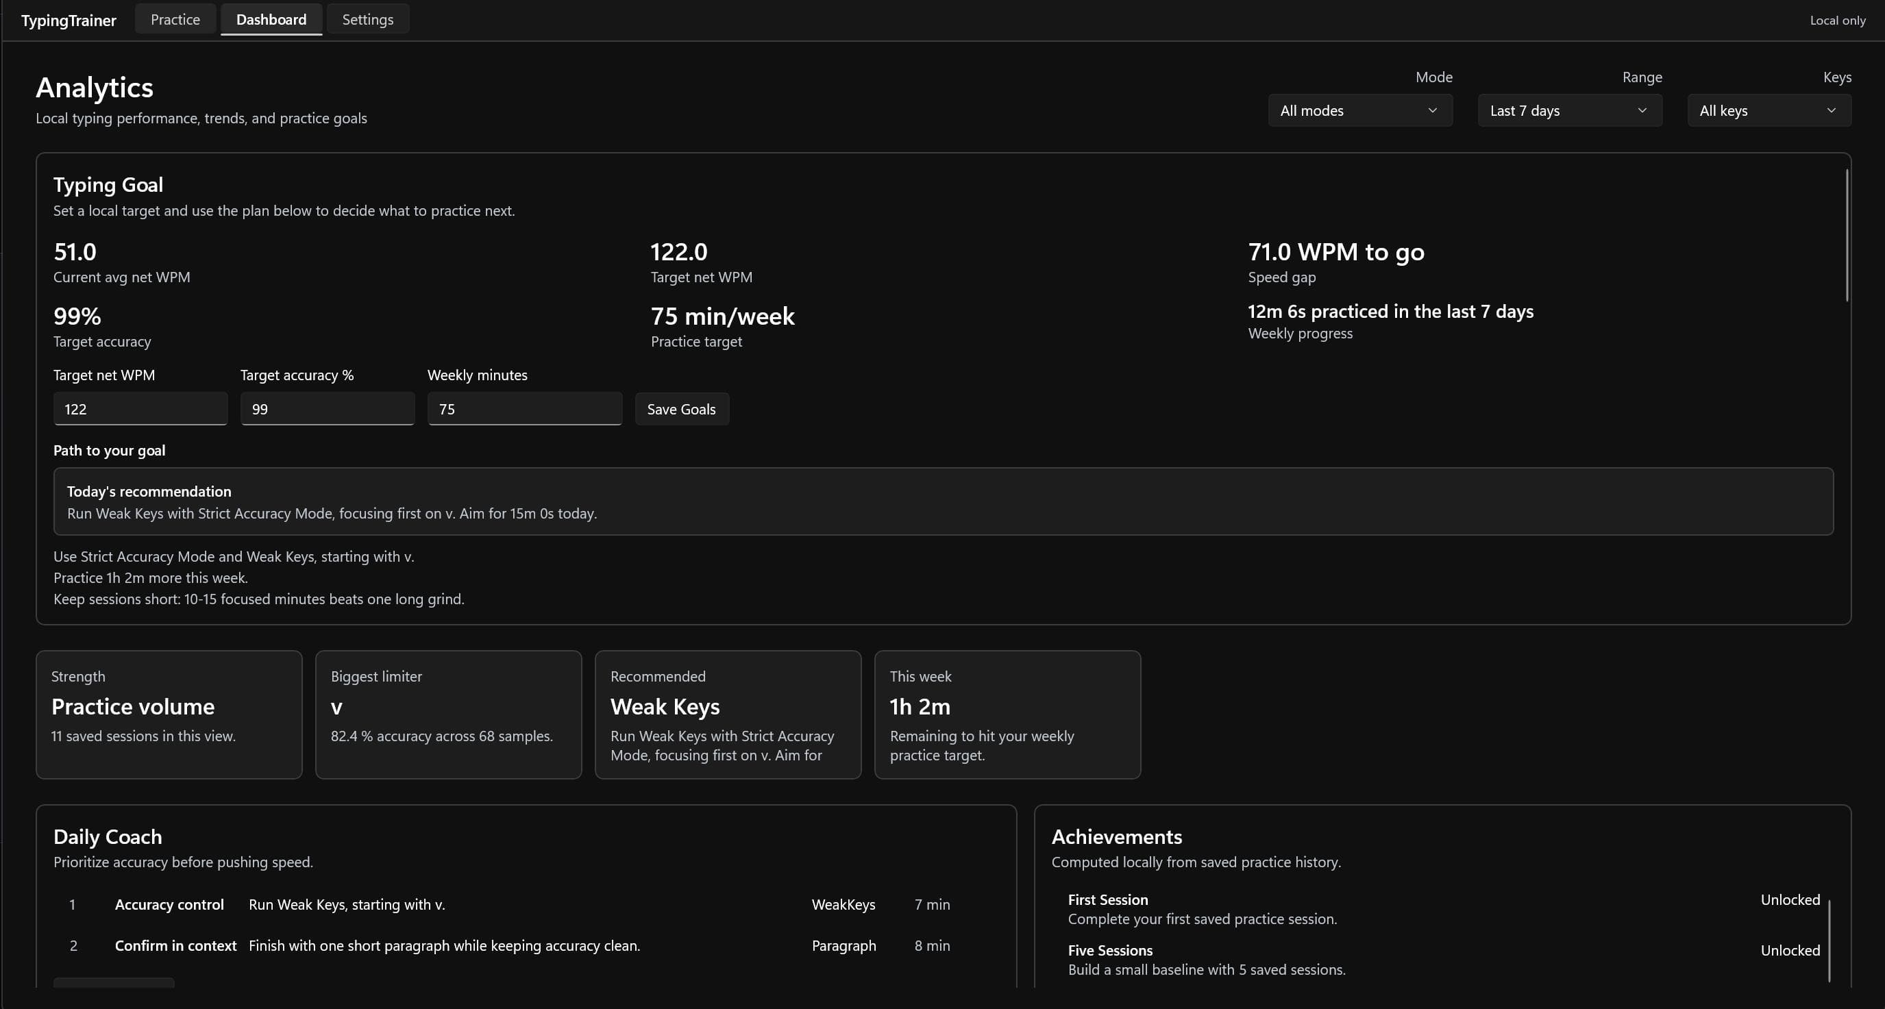
Task: Expand the Range dropdown set to Last 7 days
Action: (x=1570, y=110)
